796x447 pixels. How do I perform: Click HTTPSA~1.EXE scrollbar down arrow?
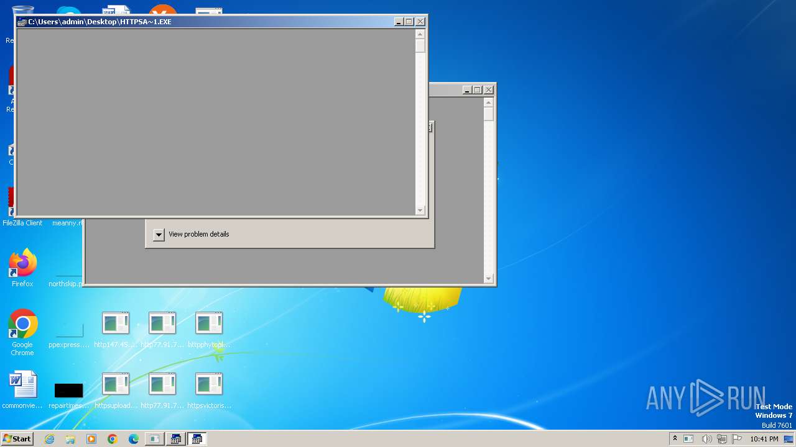(x=420, y=210)
